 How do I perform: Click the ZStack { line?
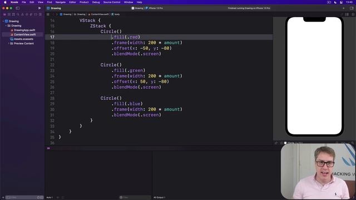(101, 26)
